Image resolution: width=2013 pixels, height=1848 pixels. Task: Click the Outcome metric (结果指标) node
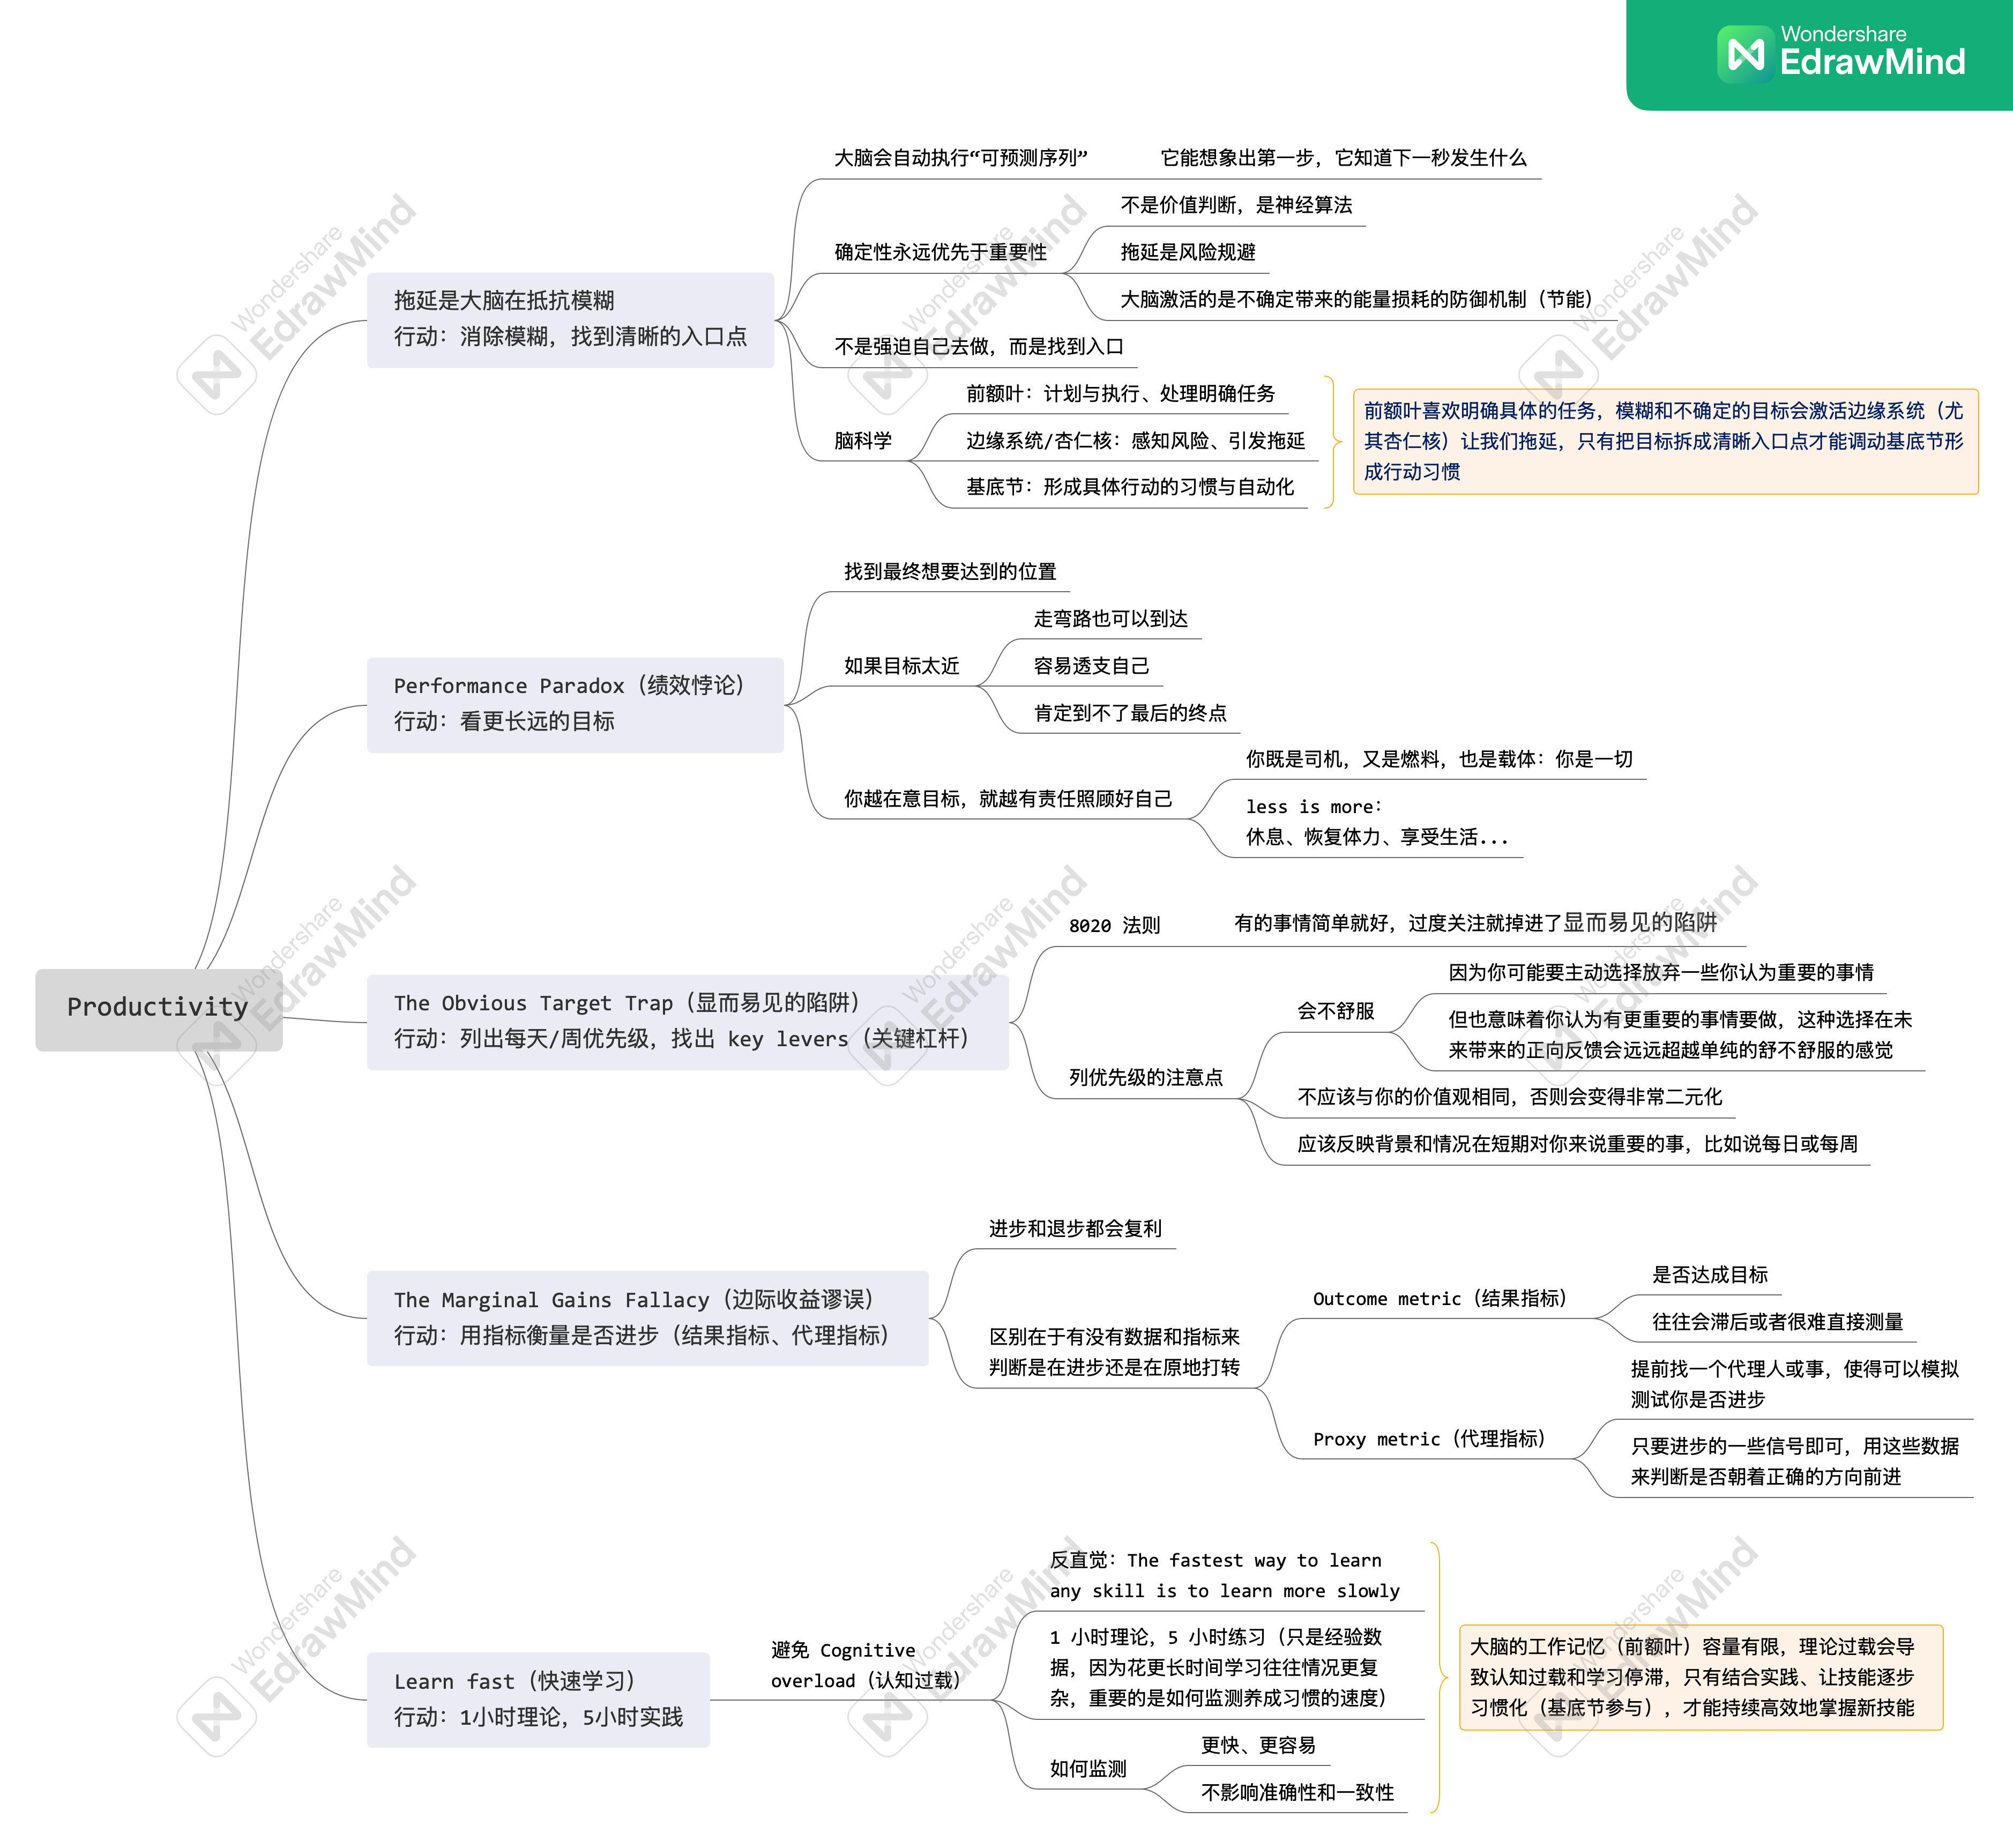pos(1439,1299)
